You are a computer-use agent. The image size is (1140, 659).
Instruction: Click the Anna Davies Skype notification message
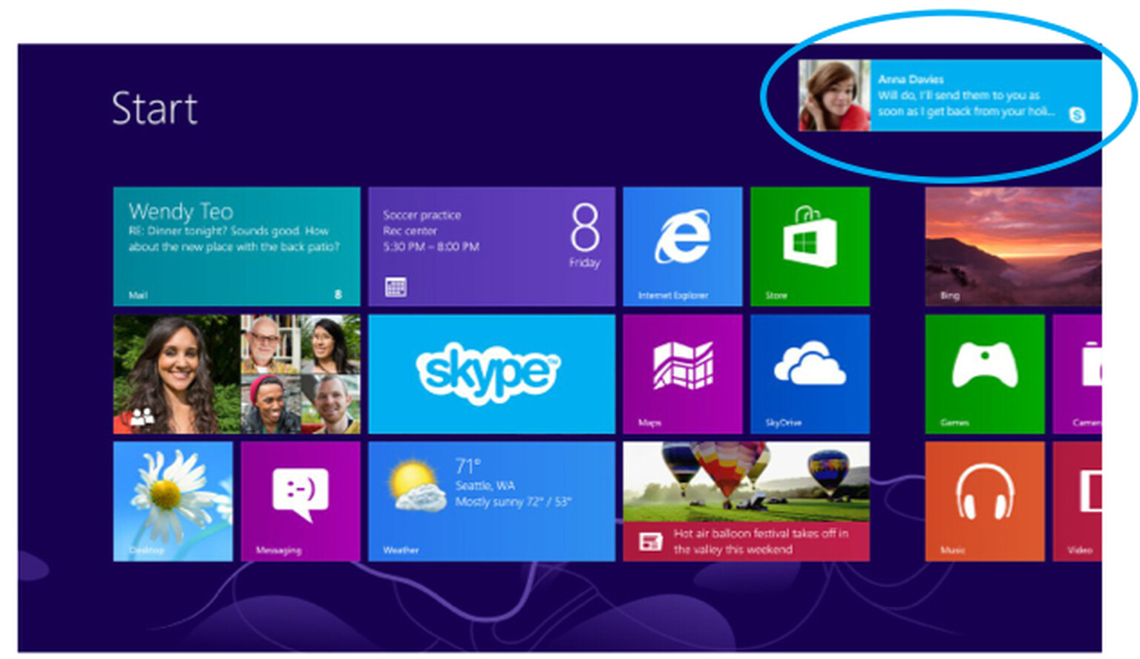point(950,96)
